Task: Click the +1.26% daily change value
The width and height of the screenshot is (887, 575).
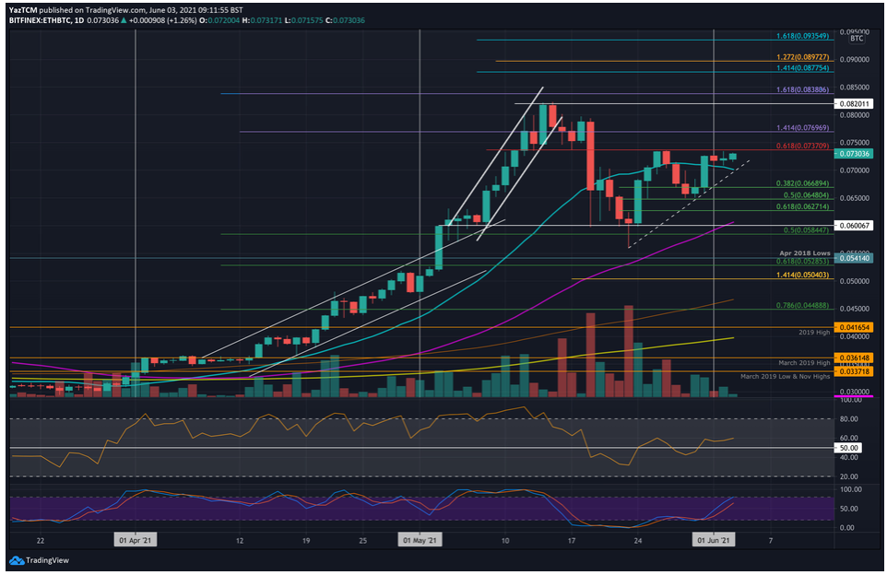Action: tap(183, 20)
